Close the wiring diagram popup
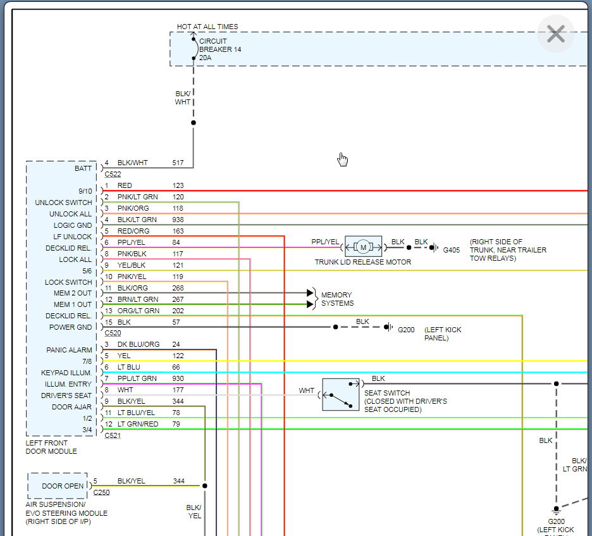The width and height of the screenshot is (592, 536). pos(555,34)
